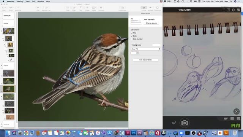Screen dimensions: 243x137
Task: Open the zoom.us application menu
Action: click(x=10, y=2)
